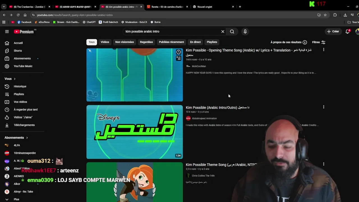This screenshot has height=202, width=359.
Task: Play the Kim Possible character thumbnail video
Action: point(135,182)
